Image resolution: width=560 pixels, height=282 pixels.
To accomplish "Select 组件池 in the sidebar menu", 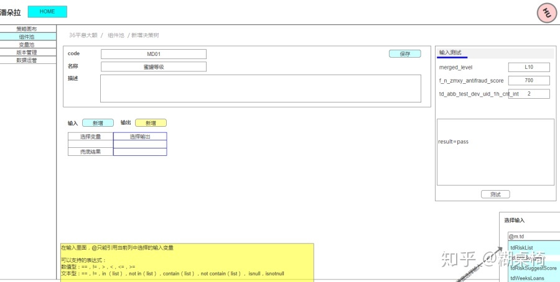I will pyautogui.click(x=27, y=37).
